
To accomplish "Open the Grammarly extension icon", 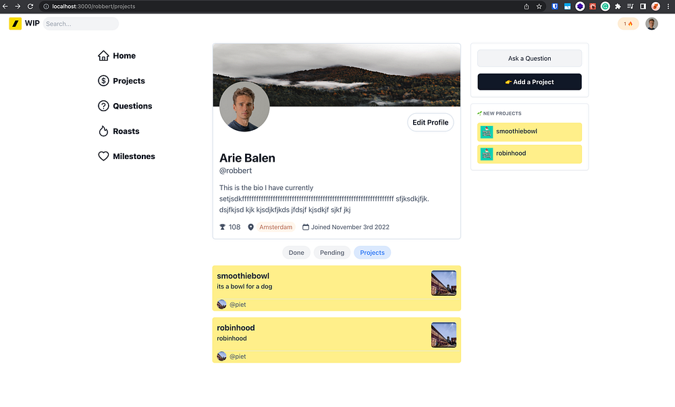I will coord(605,7).
